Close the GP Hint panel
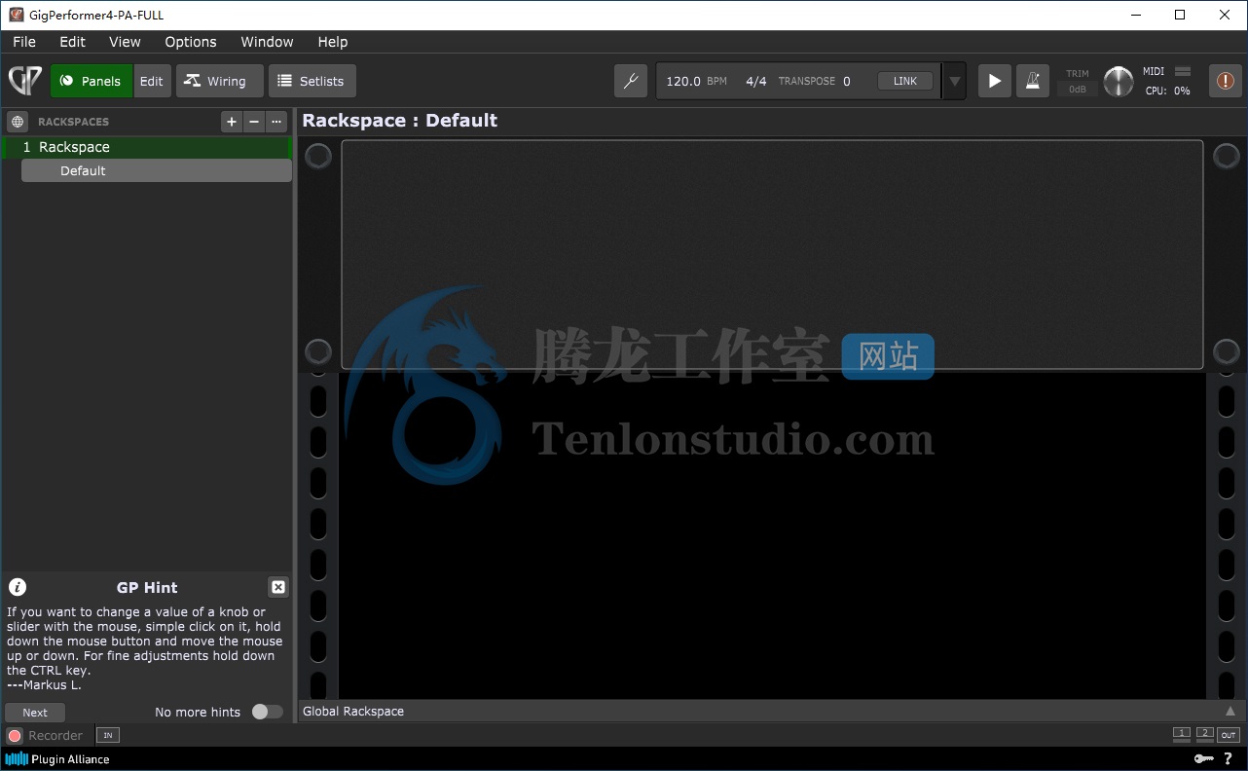 [x=278, y=587]
